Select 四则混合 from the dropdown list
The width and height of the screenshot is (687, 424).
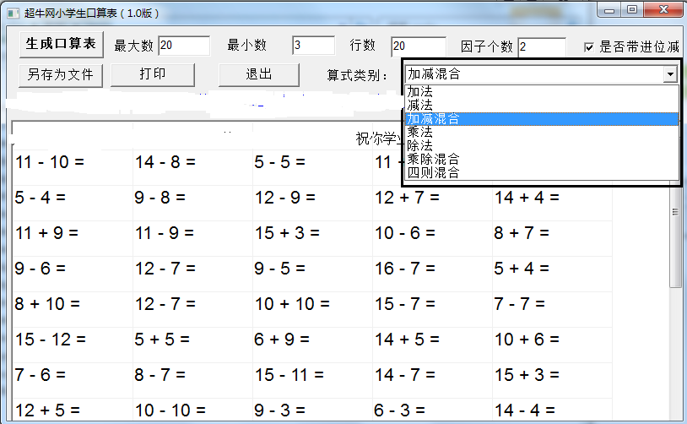pyautogui.click(x=542, y=173)
